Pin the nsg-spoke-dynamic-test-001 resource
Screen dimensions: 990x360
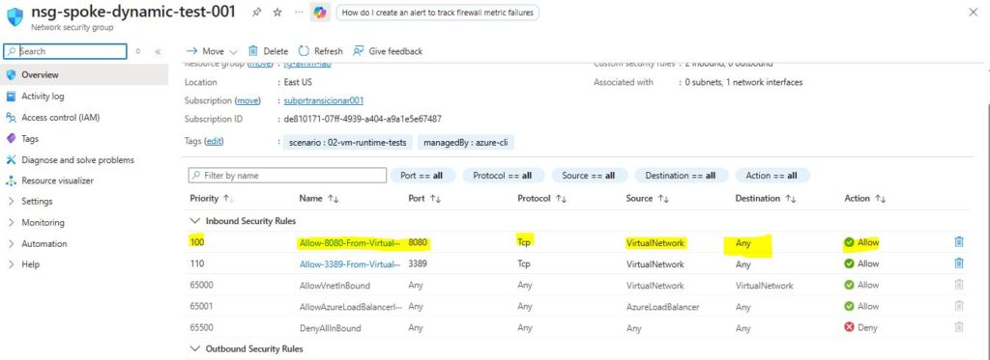tap(256, 13)
